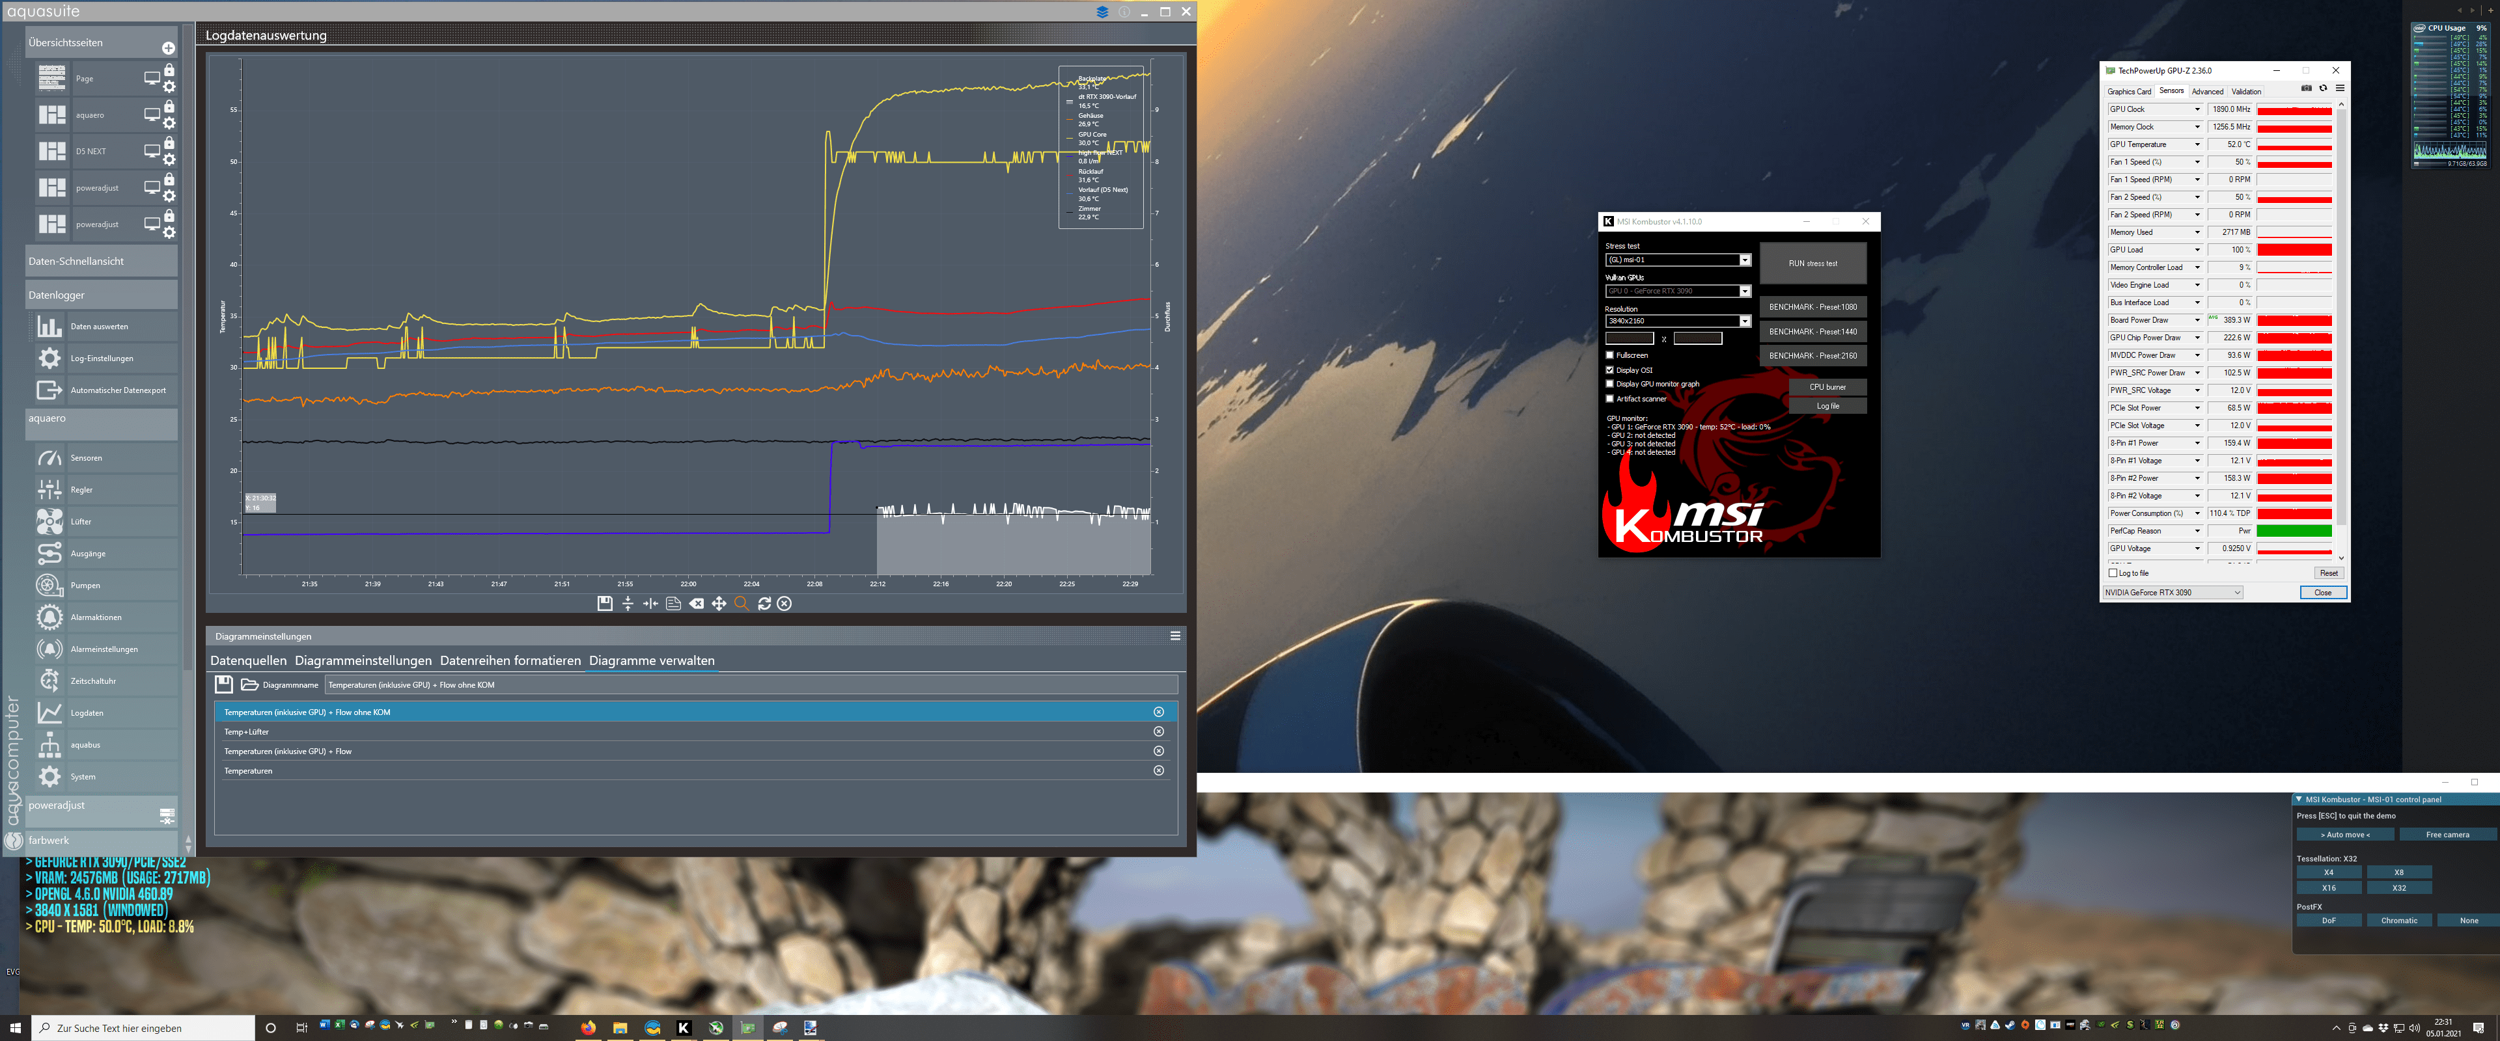This screenshot has width=2500, height=1041.
Task: Open NVIDIA GeForce RTX 3090 device dropdown
Action: tap(2173, 593)
